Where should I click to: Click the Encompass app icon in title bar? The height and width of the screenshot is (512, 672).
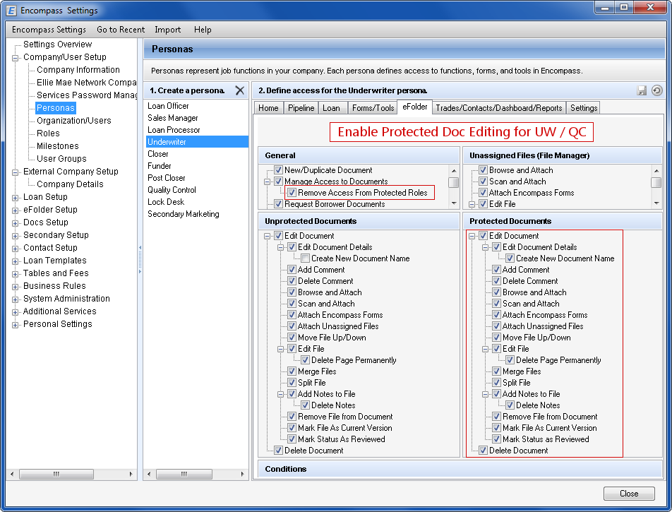(11, 10)
